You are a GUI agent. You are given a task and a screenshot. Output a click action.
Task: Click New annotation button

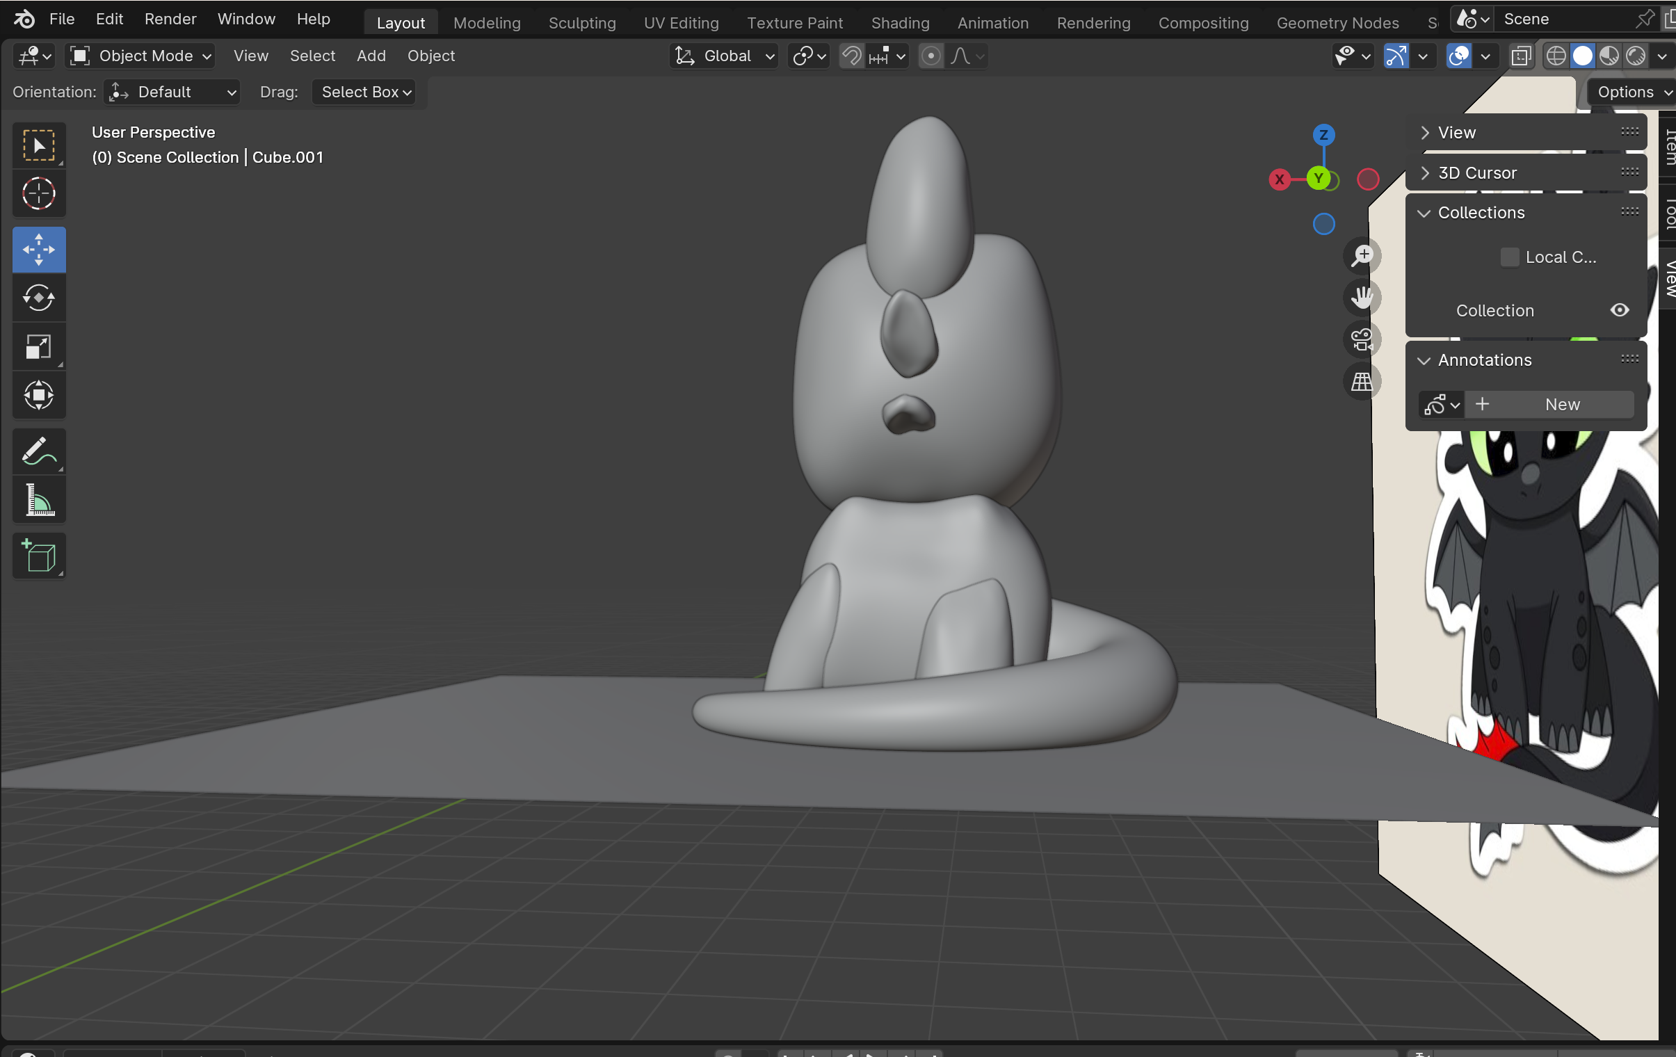[x=1550, y=404]
